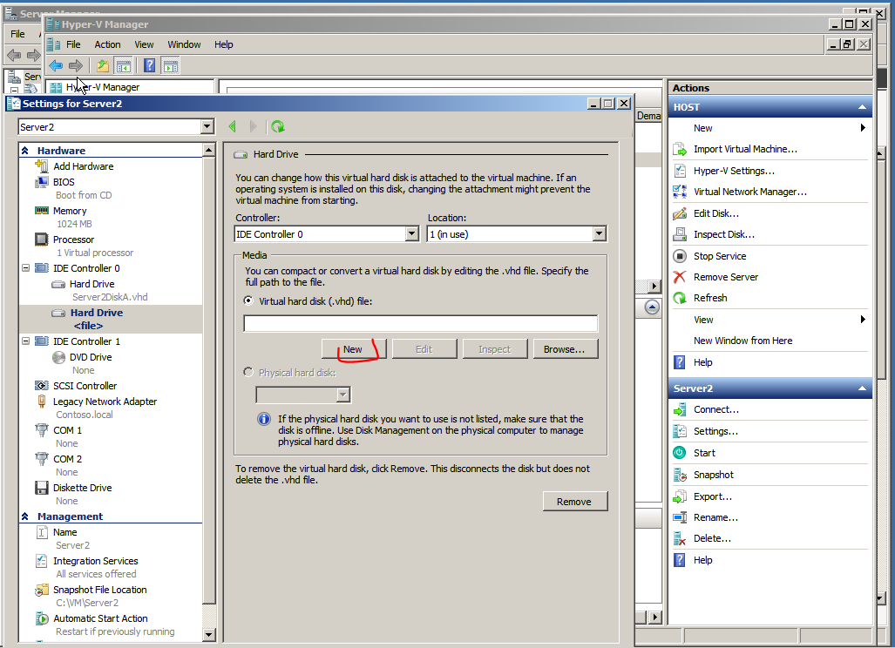Open the File menu in Hyper-V Manager

coord(73,44)
